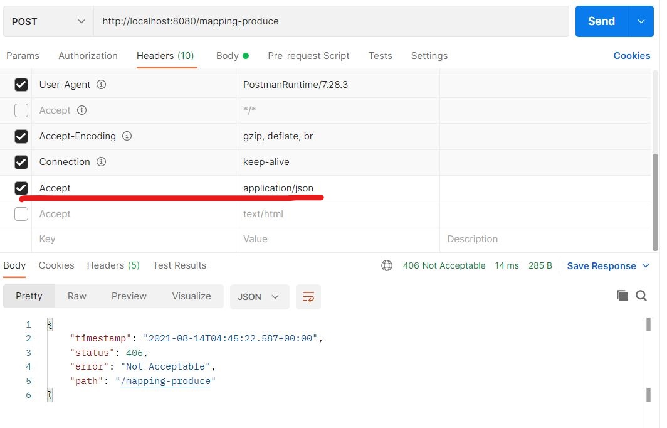Screen dimensions: 667x428
Task: Click the status 406 value in JSON
Action: tap(134, 353)
